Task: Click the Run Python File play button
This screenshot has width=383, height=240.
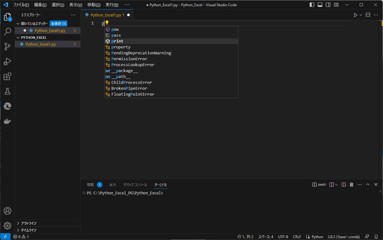Action: pyautogui.click(x=356, y=15)
